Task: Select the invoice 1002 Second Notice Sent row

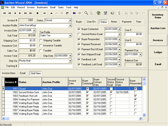Action: click(73, 92)
